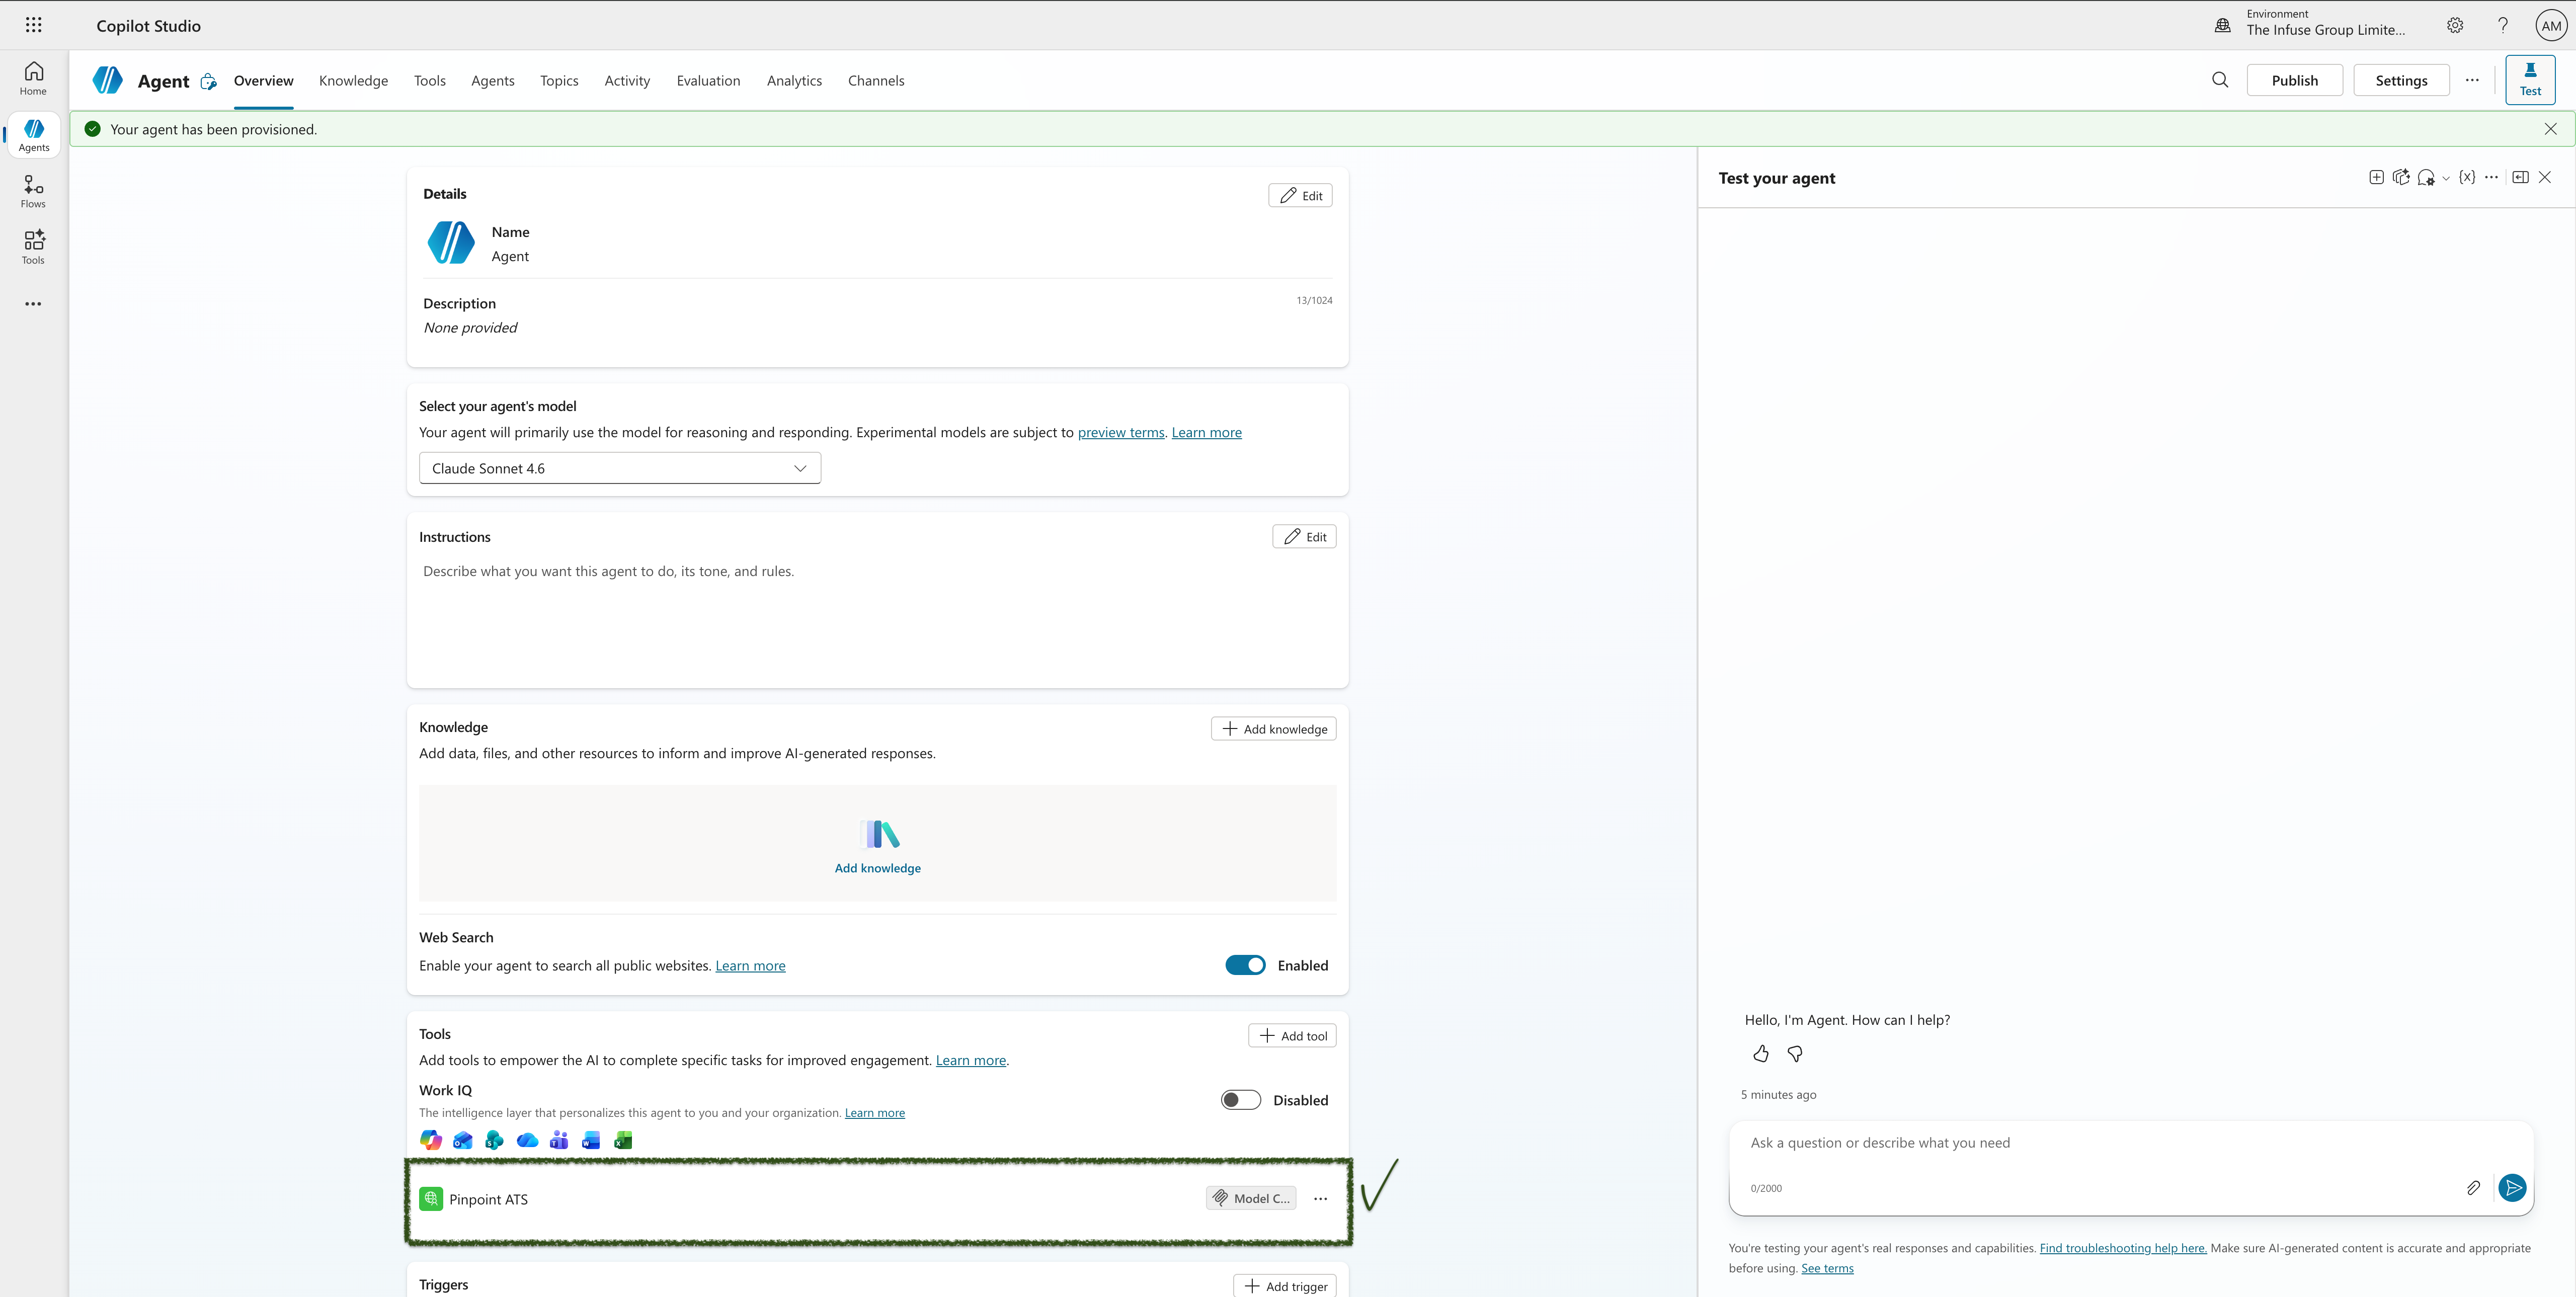Open Web Search Learn more link

(750, 966)
